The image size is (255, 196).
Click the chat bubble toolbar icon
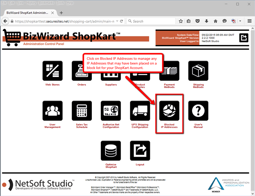(x=224, y=21)
